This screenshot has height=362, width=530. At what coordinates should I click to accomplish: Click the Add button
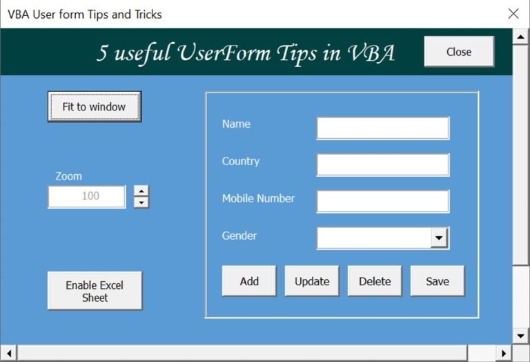249,281
